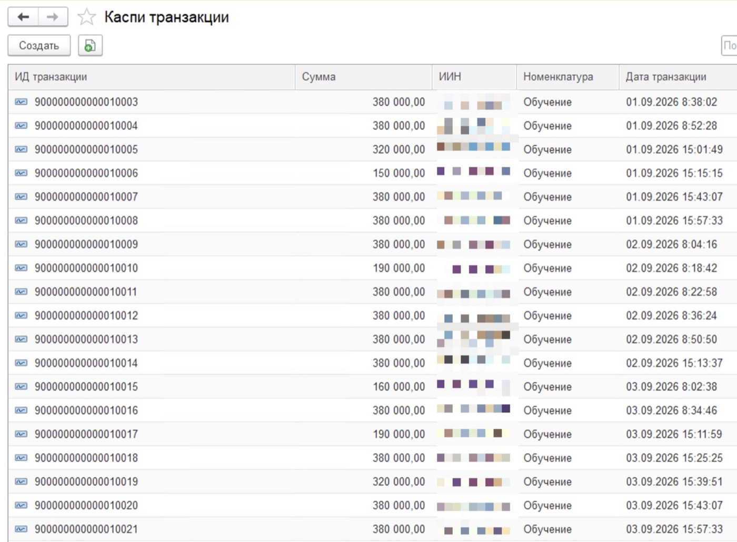Click transaction ID 900000000000010020
This screenshot has height=542, width=737.
point(86,505)
